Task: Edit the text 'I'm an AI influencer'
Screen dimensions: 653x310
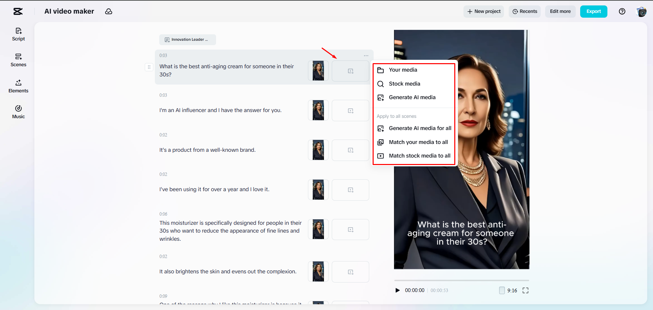Action: 221,110
